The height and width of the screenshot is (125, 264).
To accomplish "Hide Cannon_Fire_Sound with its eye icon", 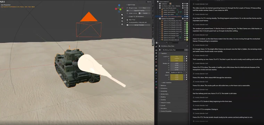I will click(185, 38).
